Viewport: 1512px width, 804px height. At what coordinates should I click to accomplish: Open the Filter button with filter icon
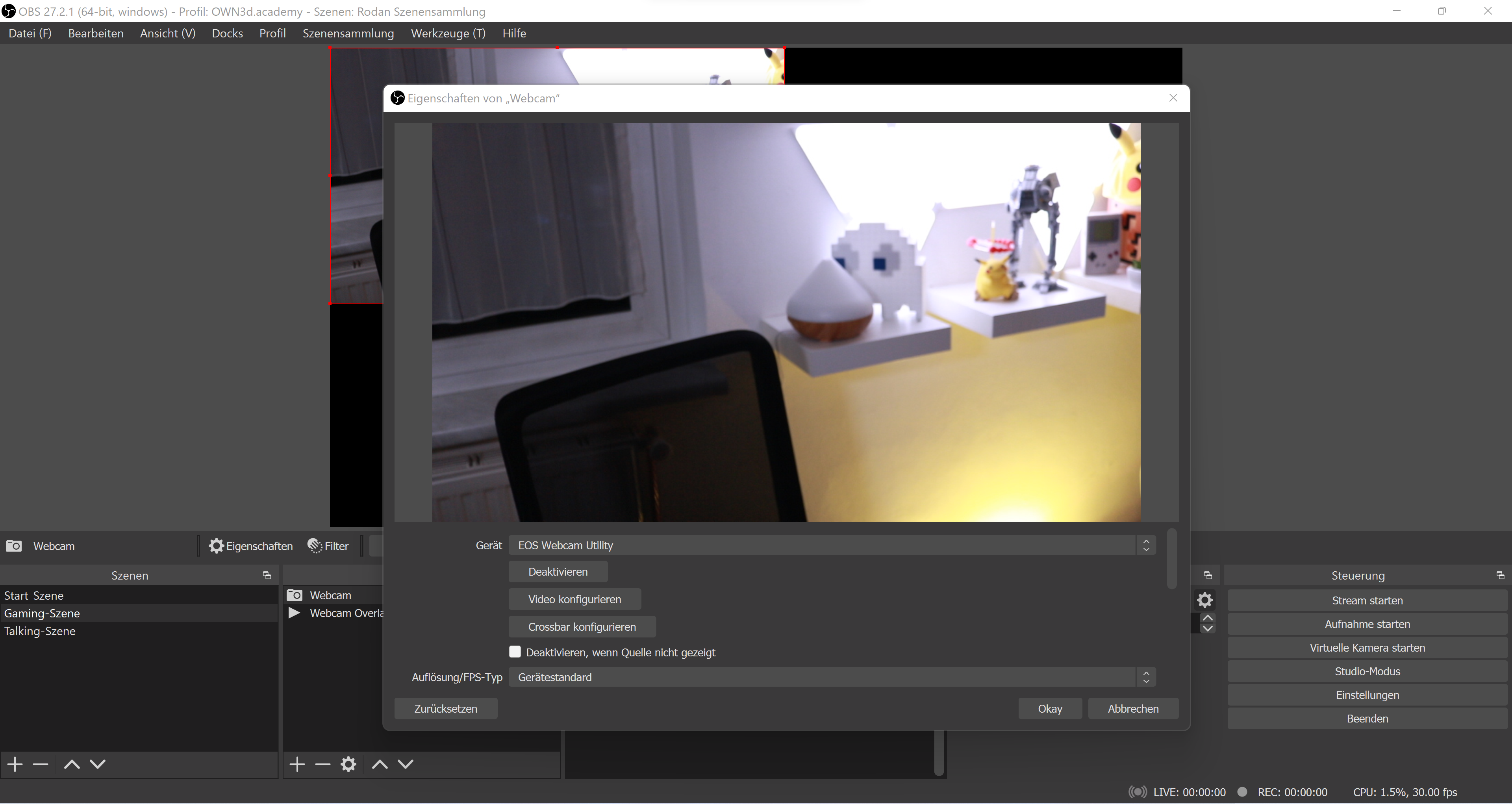coord(328,546)
